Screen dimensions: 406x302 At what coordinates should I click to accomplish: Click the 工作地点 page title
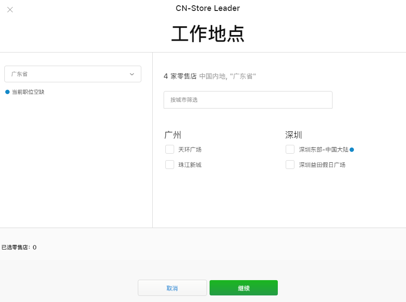coord(208,34)
